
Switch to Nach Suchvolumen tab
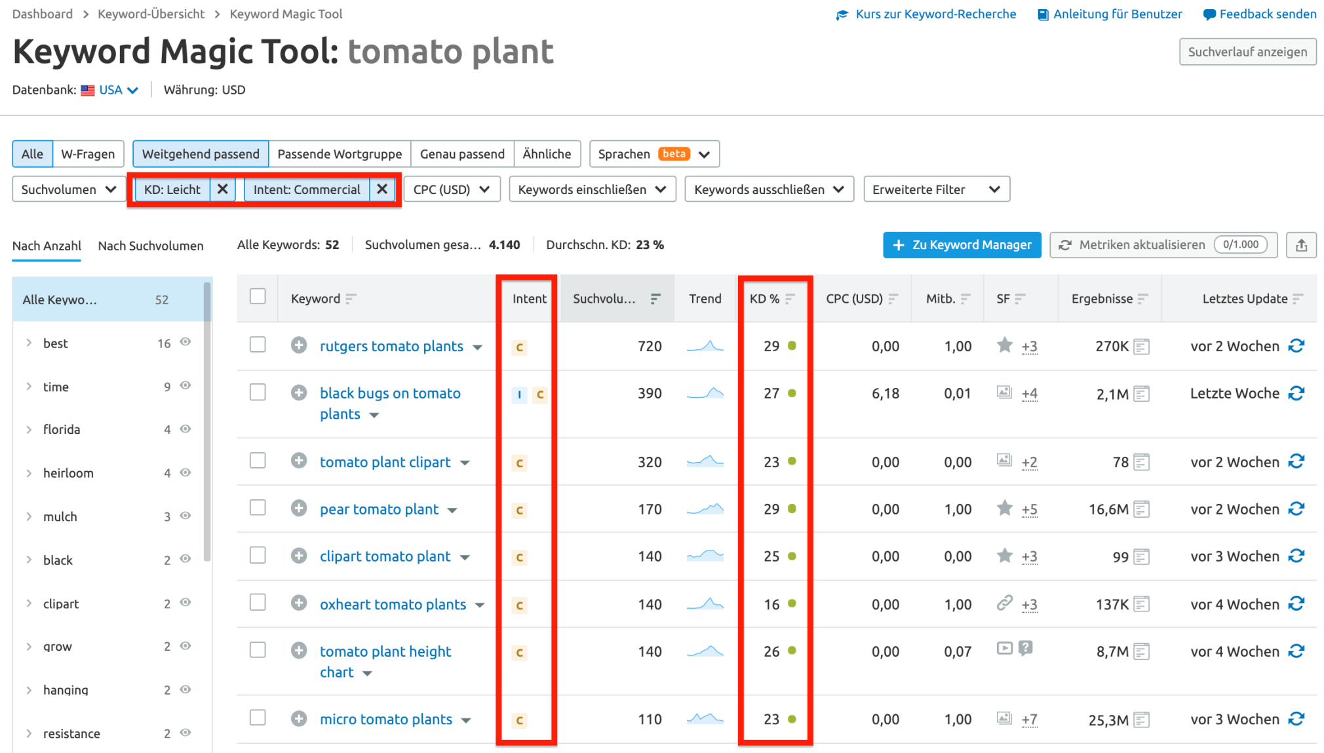coord(151,246)
